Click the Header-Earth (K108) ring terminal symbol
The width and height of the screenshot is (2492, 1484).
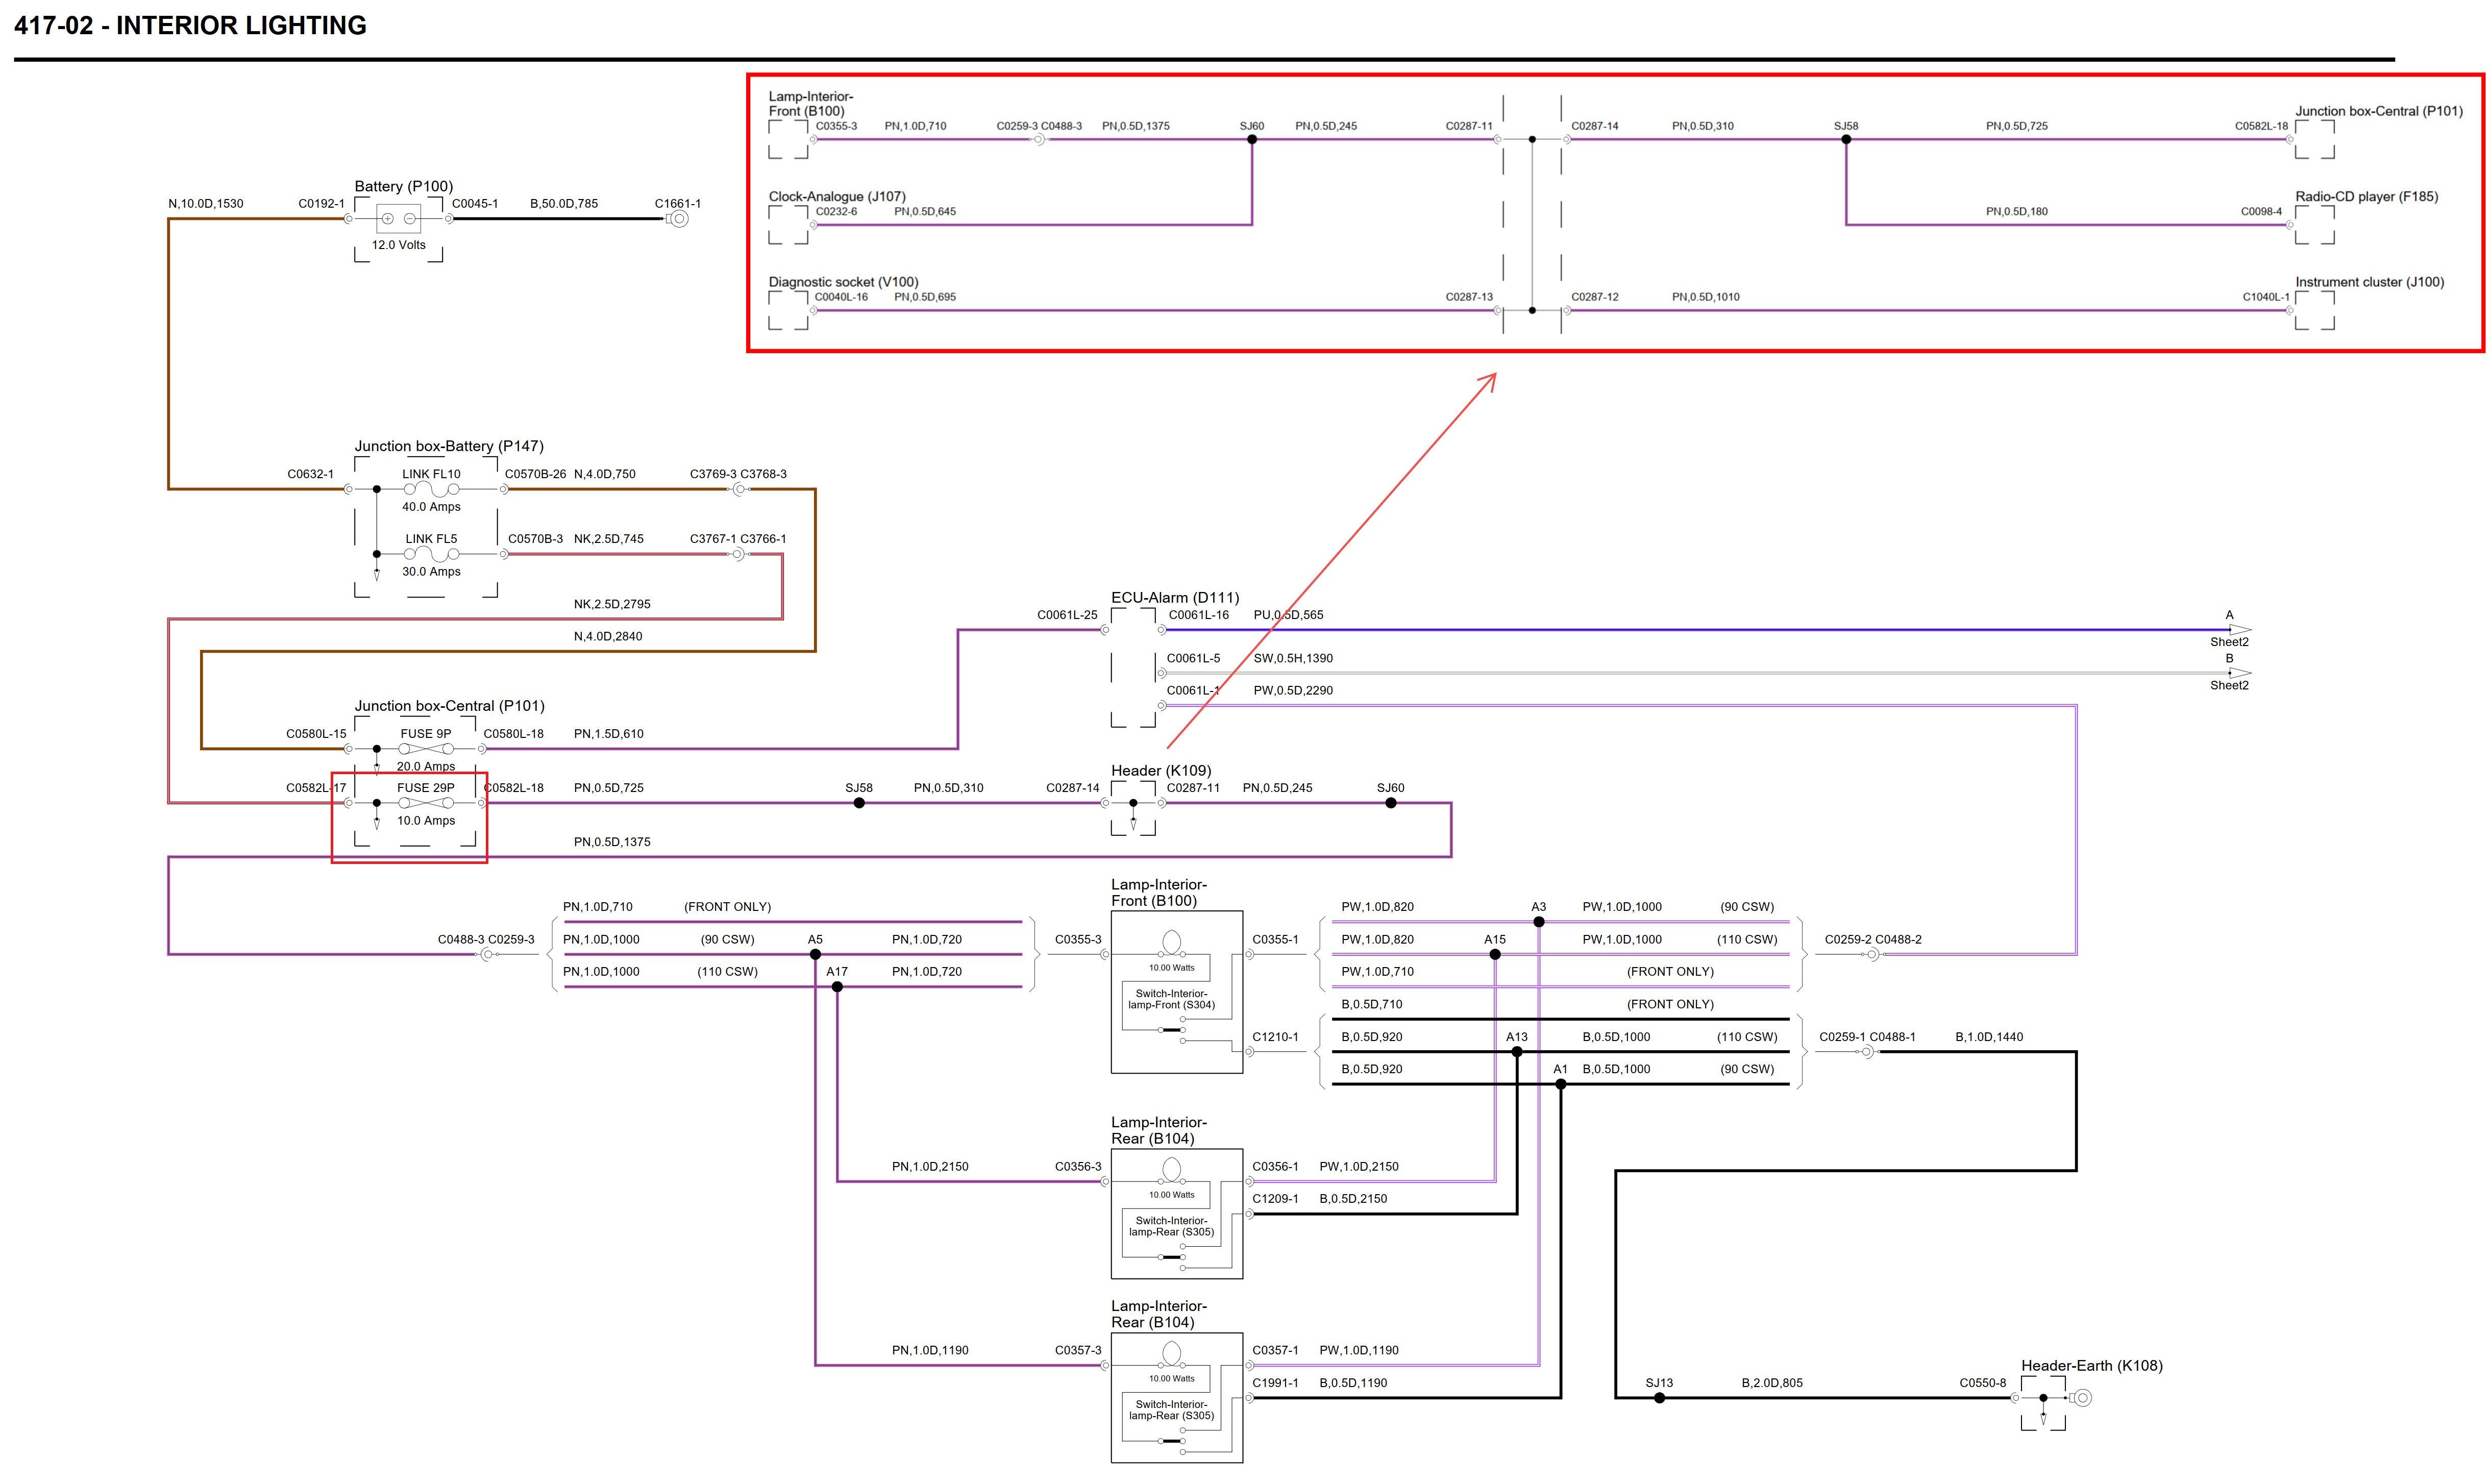click(x=2082, y=1398)
